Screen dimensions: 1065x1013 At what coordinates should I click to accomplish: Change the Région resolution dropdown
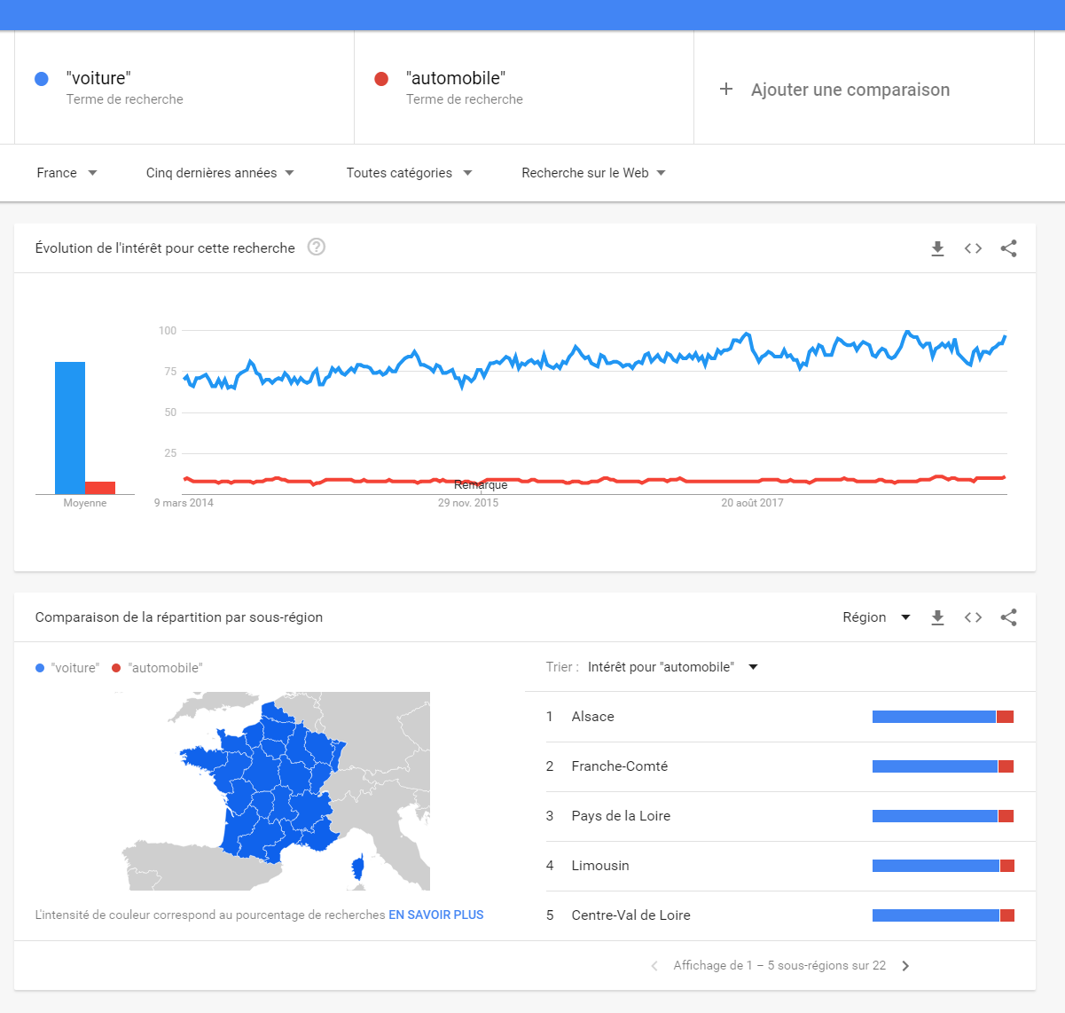876,617
